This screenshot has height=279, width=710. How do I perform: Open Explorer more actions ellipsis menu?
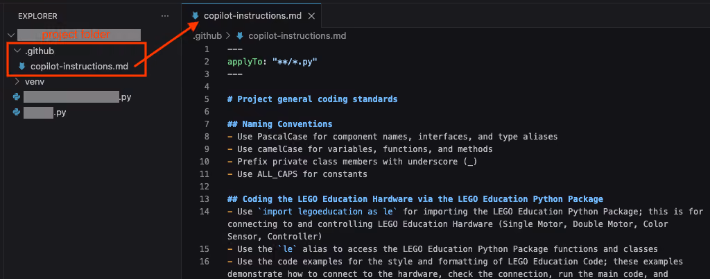(x=165, y=16)
